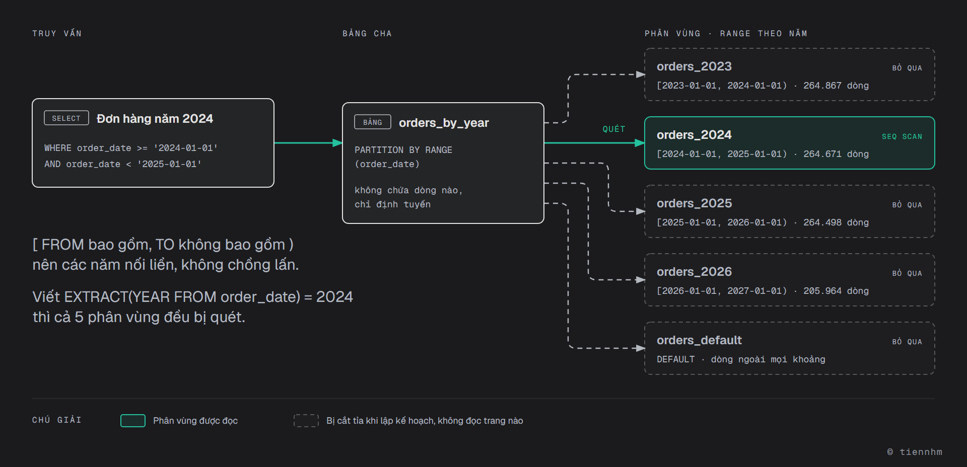Click the BẢNG badge beside orders_by_year
967x467 pixels.
[x=373, y=122]
